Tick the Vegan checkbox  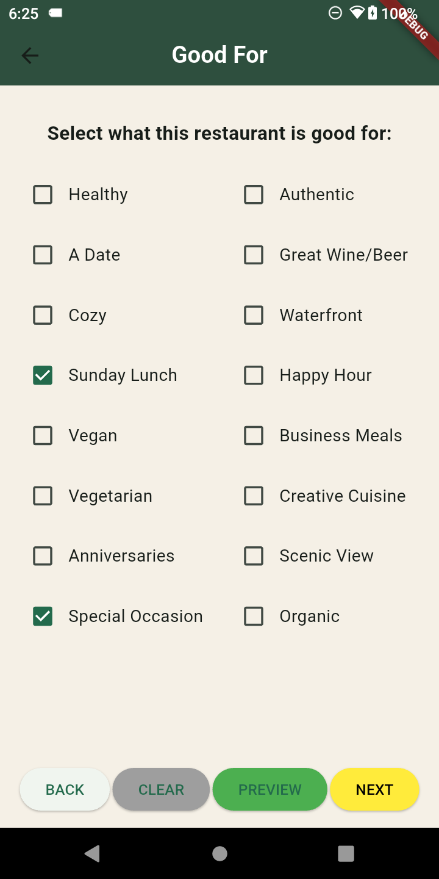click(x=43, y=436)
